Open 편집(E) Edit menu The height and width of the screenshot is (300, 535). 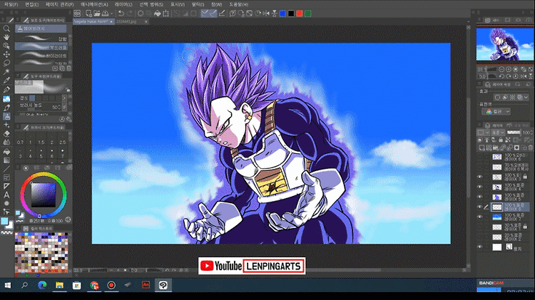(x=31, y=4)
